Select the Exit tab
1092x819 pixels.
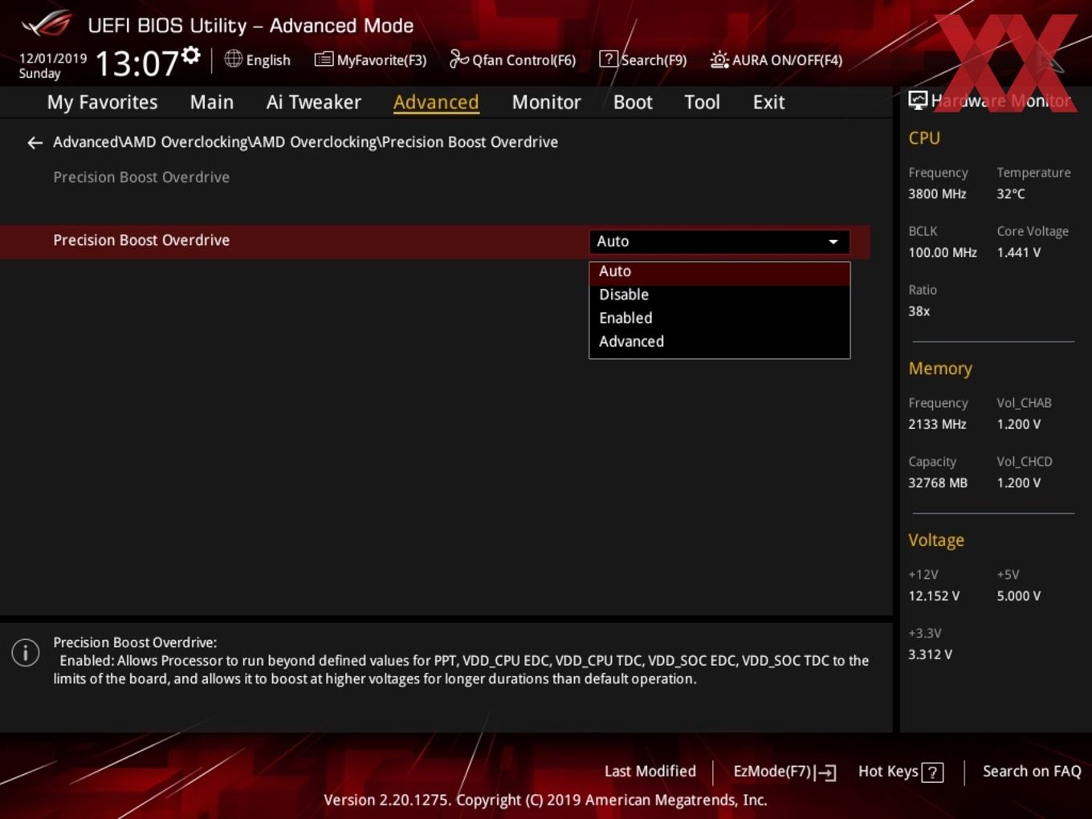768,102
